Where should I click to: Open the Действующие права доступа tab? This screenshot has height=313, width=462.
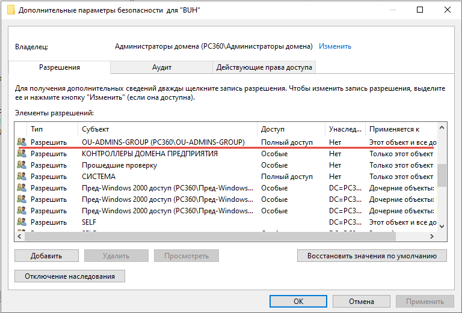coord(264,67)
